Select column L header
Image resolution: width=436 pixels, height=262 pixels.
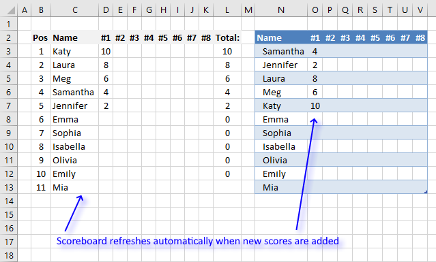pos(227,10)
